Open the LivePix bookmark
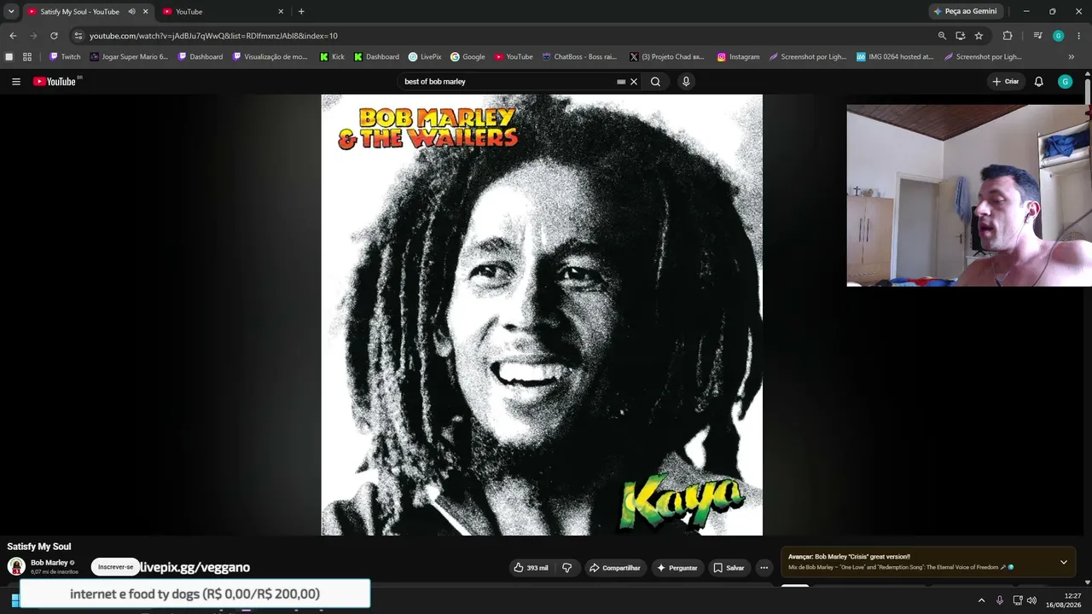 click(425, 57)
